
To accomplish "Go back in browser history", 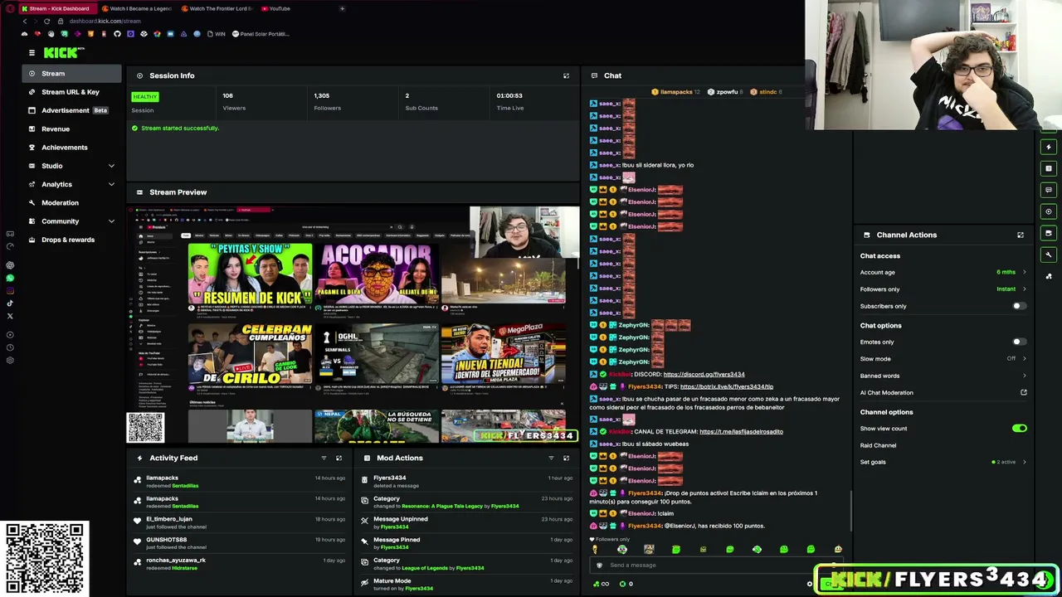I will click(x=24, y=21).
